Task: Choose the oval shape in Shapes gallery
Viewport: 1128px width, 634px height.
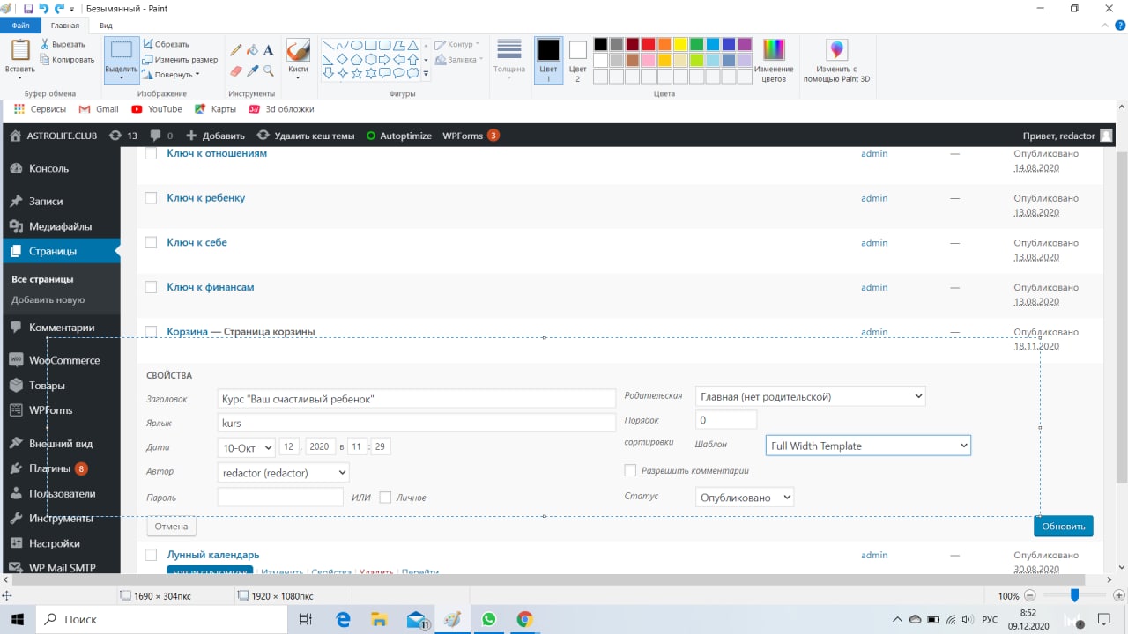Action: [x=356, y=45]
